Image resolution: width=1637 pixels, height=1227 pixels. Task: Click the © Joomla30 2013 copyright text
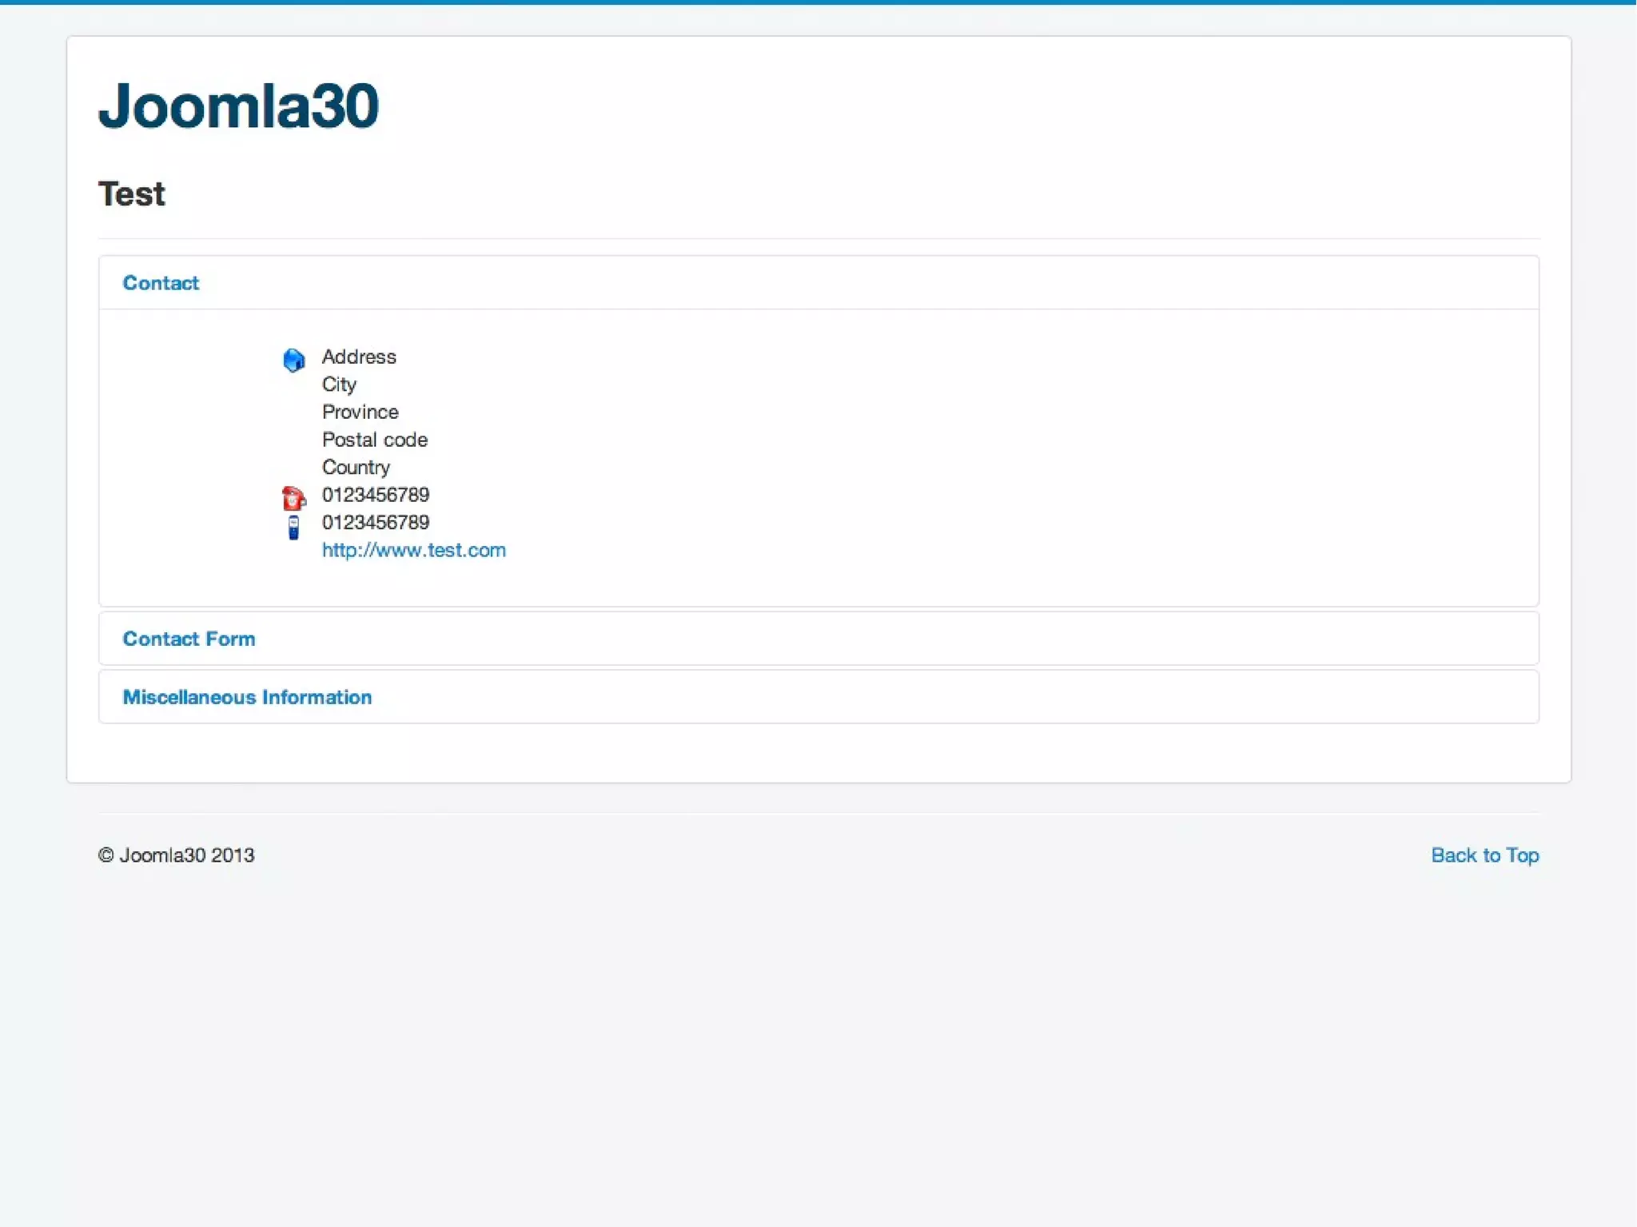pos(176,855)
